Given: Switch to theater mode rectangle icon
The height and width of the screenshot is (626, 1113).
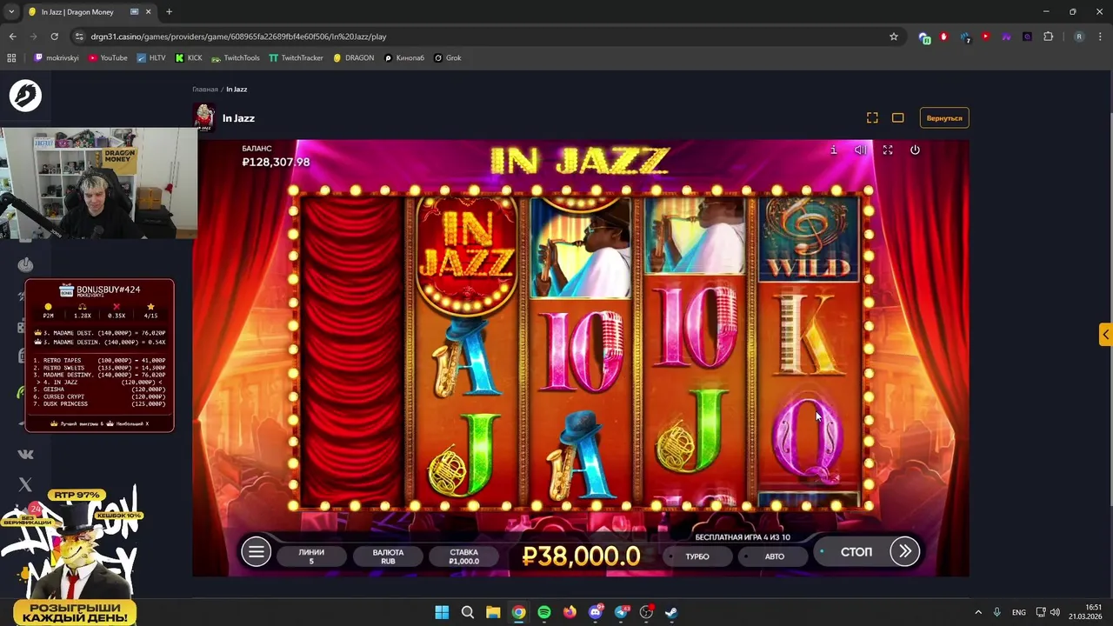Looking at the screenshot, I should coord(898,118).
